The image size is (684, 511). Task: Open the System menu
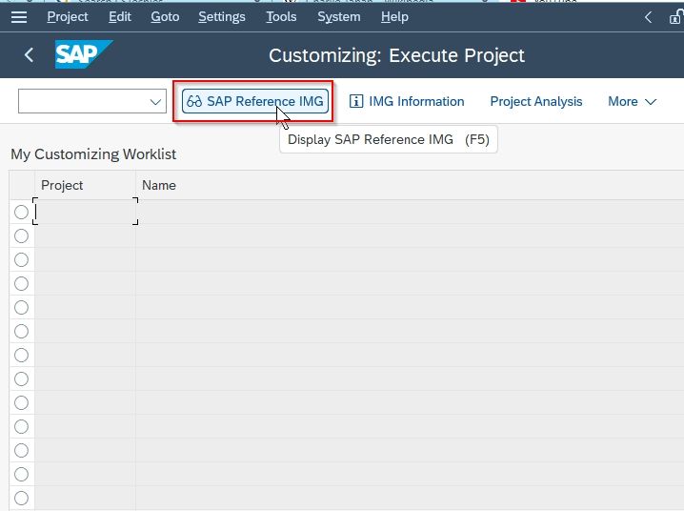tap(339, 17)
